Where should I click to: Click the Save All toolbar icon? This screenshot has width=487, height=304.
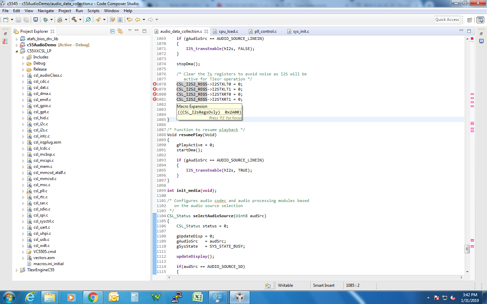tap(26, 20)
